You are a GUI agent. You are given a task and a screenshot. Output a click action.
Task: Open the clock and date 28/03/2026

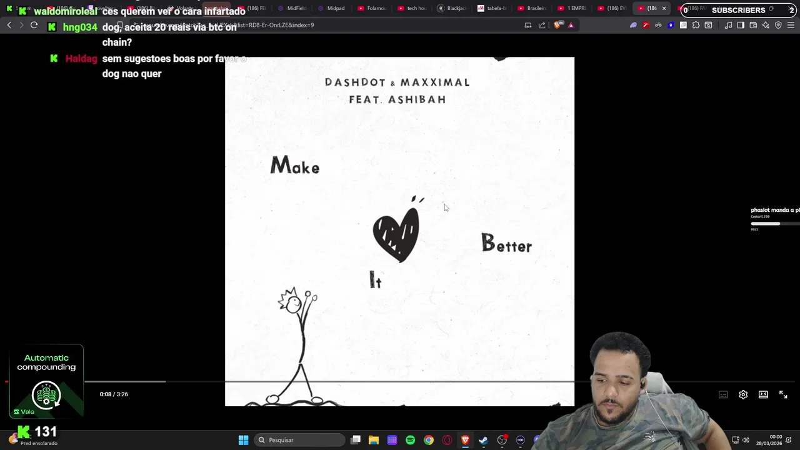[768, 440]
